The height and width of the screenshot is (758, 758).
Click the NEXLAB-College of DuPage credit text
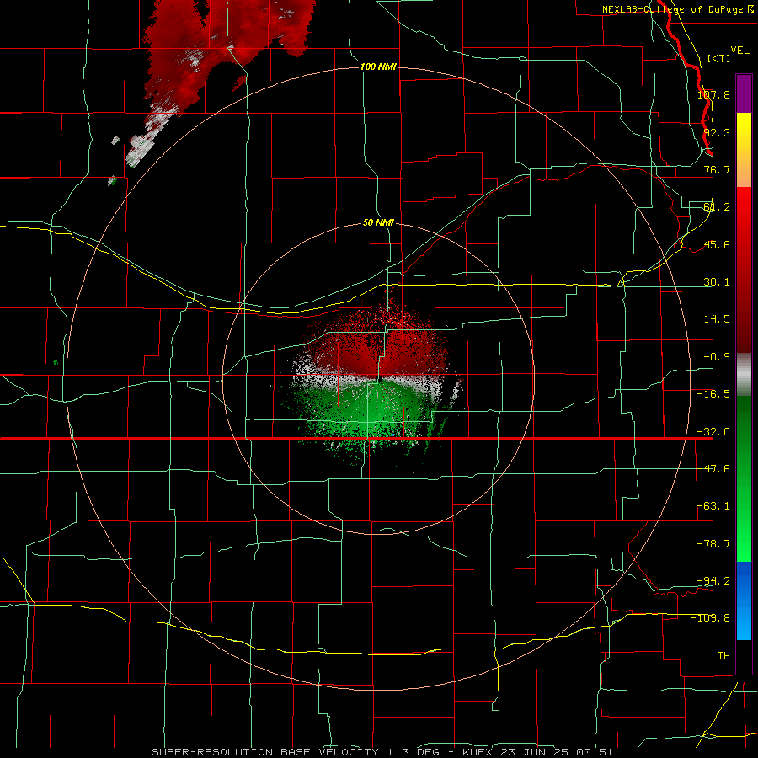[677, 9]
